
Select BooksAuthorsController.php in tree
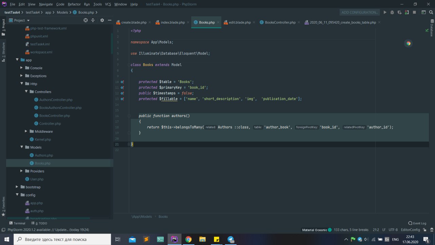[x=60, y=108]
